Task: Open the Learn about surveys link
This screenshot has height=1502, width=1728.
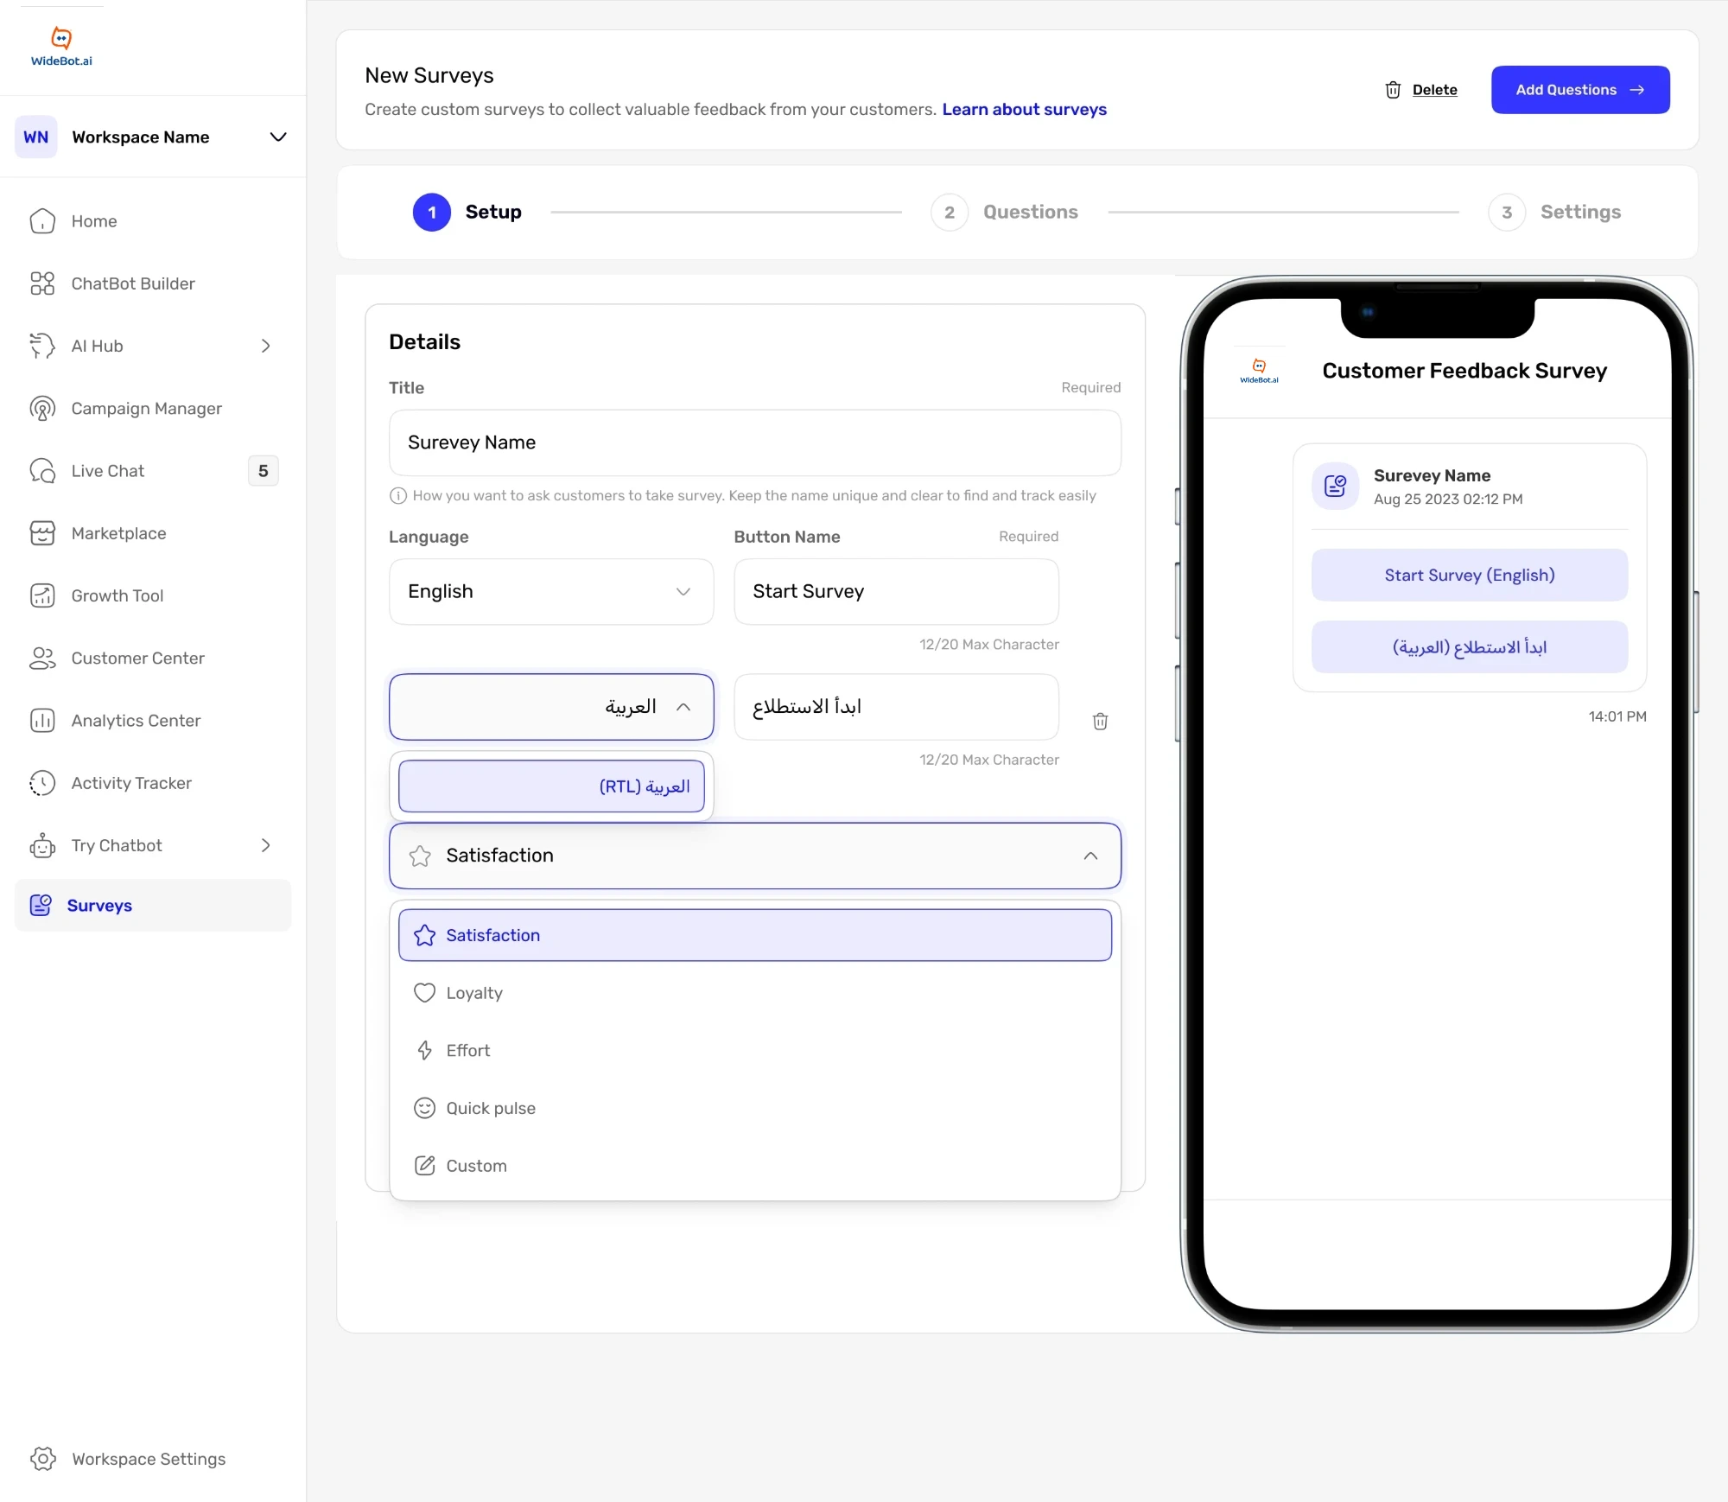Action: point(1024,110)
